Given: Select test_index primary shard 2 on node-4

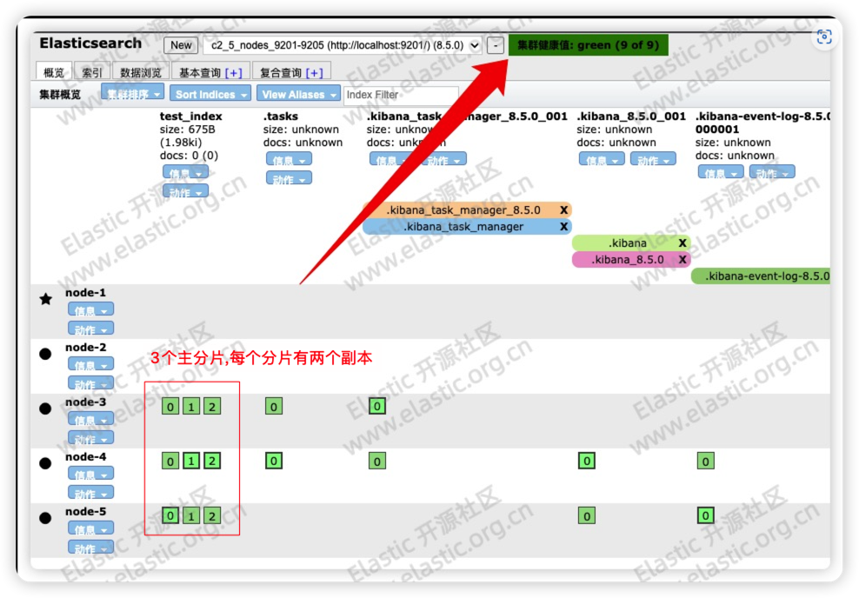Looking at the screenshot, I should click(212, 461).
